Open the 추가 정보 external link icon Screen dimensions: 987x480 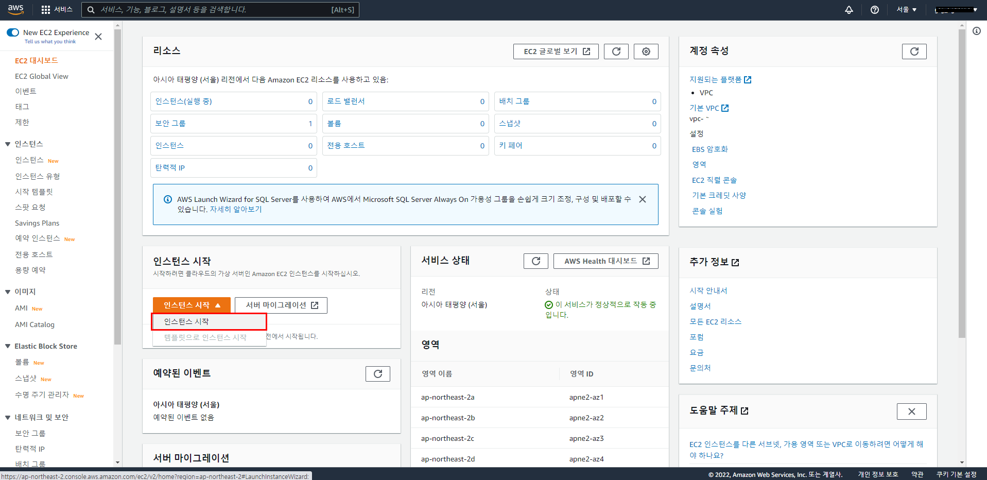pyautogui.click(x=735, y=263)
